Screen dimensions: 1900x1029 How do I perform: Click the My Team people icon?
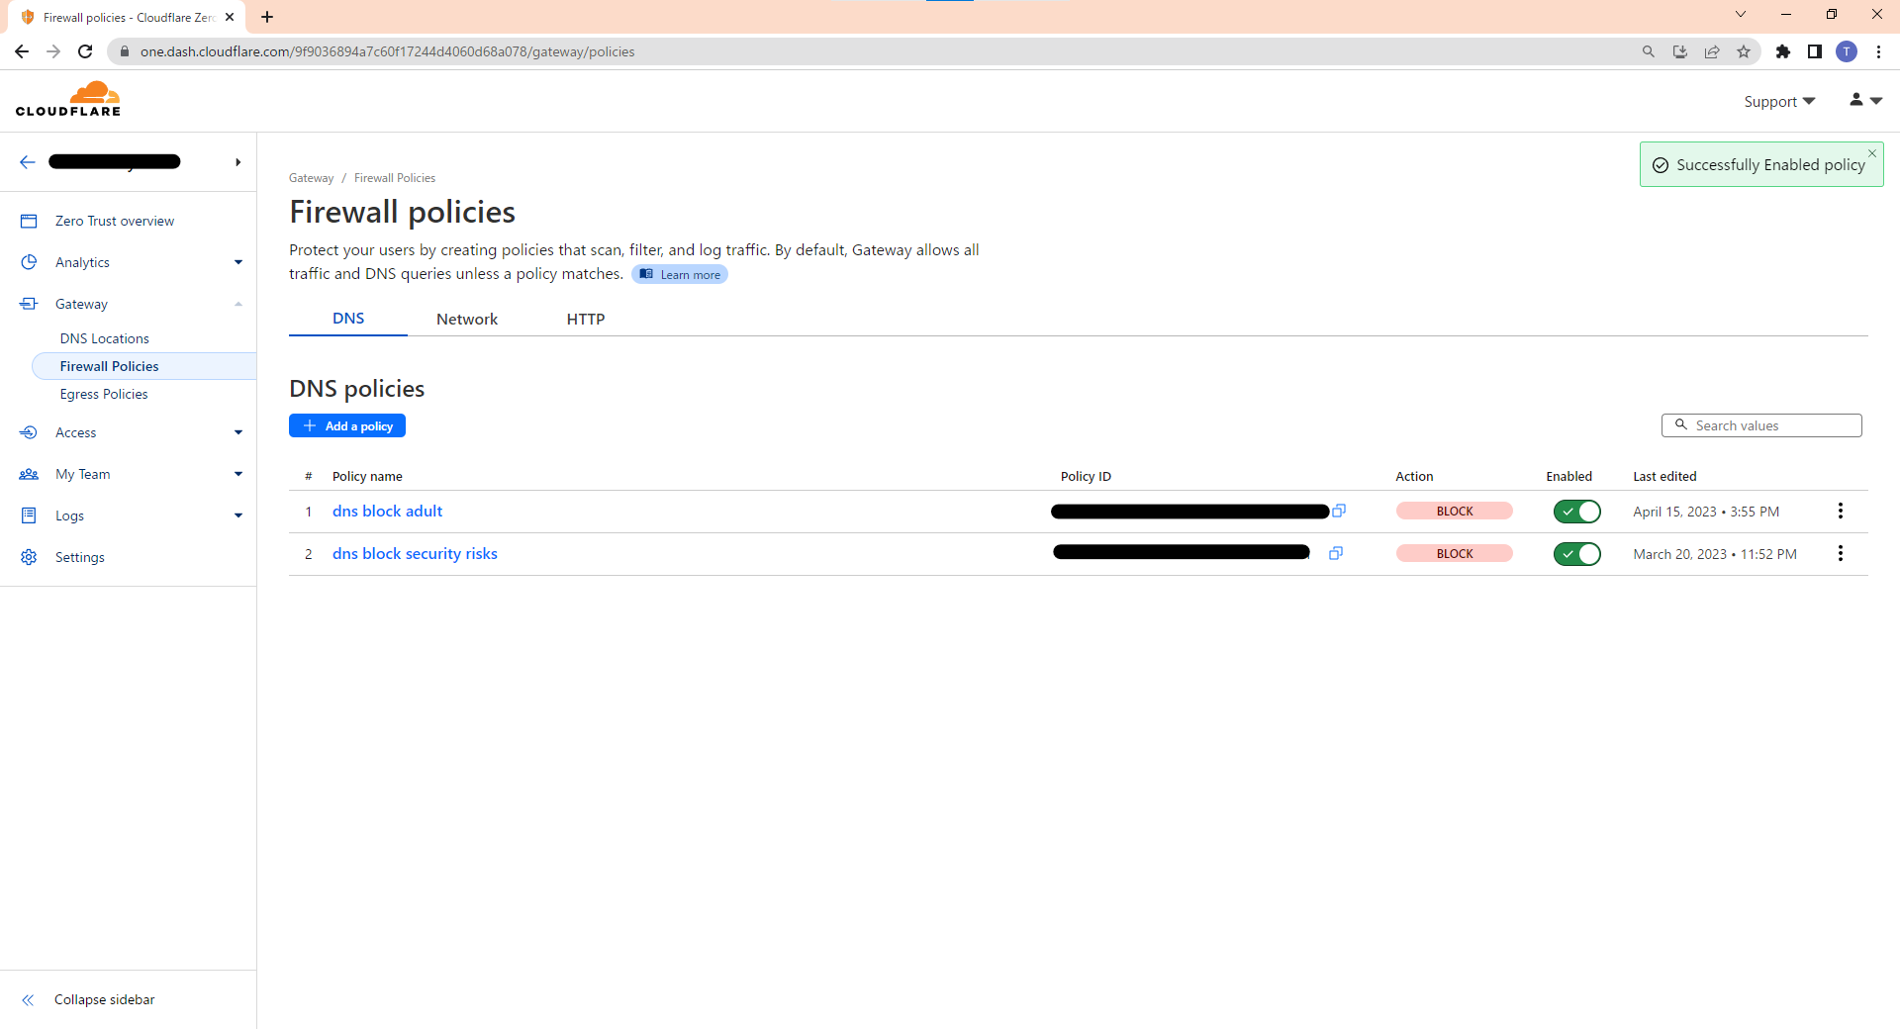(29, 474)
